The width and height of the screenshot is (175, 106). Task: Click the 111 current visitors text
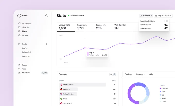click(x=77, y=16)
